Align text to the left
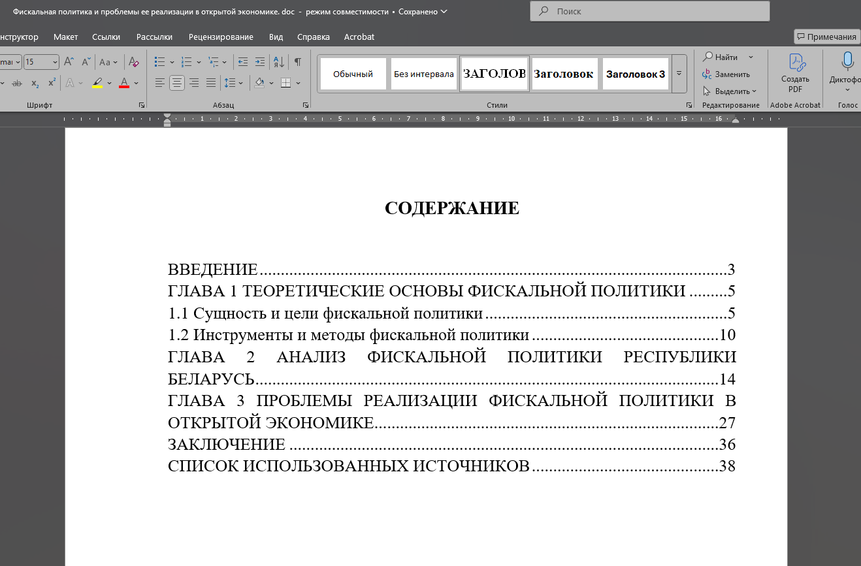The width and height of the screenshot is (861, 566). pos(160,83)
